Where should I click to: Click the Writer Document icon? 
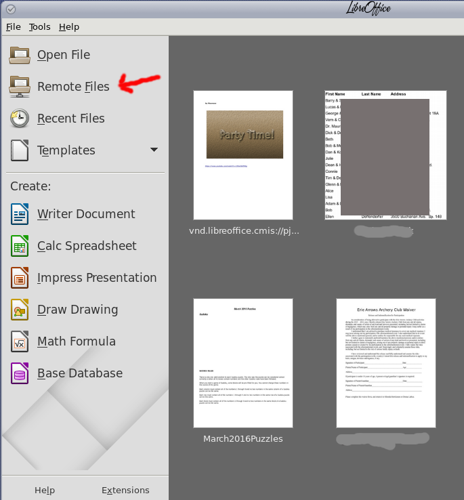coord(20,214)
